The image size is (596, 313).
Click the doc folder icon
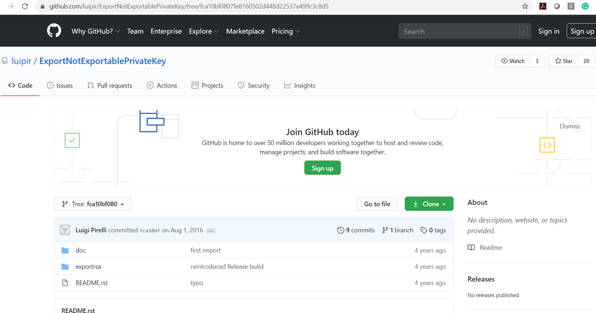click(65, 250)
